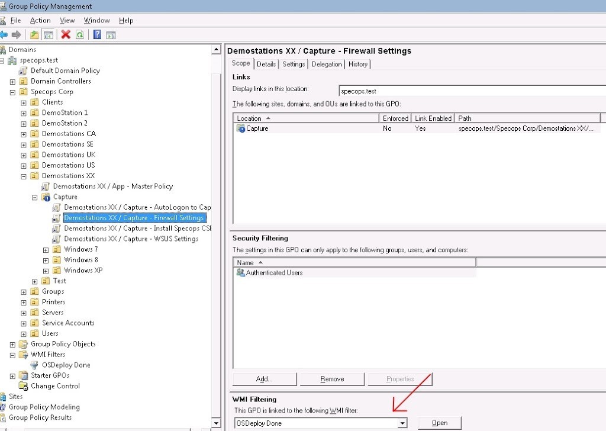Sort Security Filtering by Name column header
The image size is (606, 431).
point(354,263)
